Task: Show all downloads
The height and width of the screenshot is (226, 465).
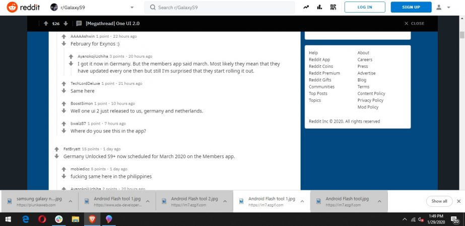Action: pyautogui.click(x=439, y=201)
